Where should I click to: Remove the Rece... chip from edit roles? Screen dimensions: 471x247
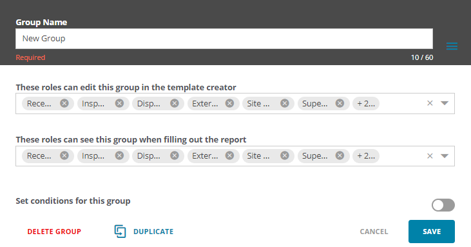click(x=64, y=103)
